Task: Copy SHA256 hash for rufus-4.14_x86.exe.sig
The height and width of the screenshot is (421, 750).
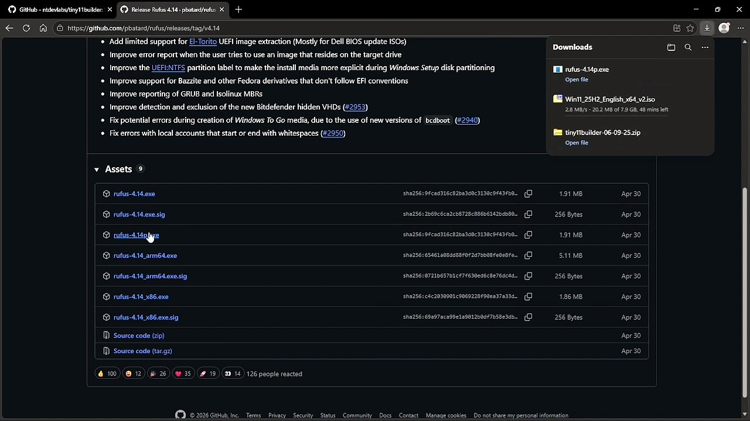Action: [x=528, y=317]
